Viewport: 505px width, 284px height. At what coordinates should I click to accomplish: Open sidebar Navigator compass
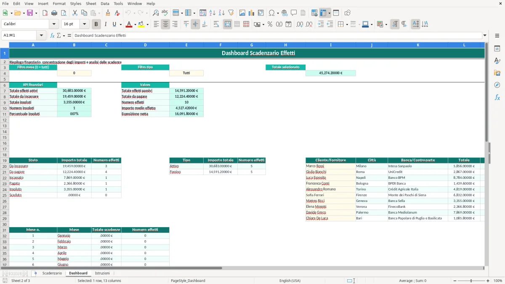(x=497, y=85)
